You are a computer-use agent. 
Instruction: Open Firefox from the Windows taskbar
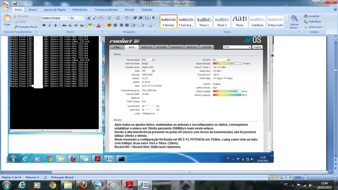pyautogui.click(x=83, y=185)
